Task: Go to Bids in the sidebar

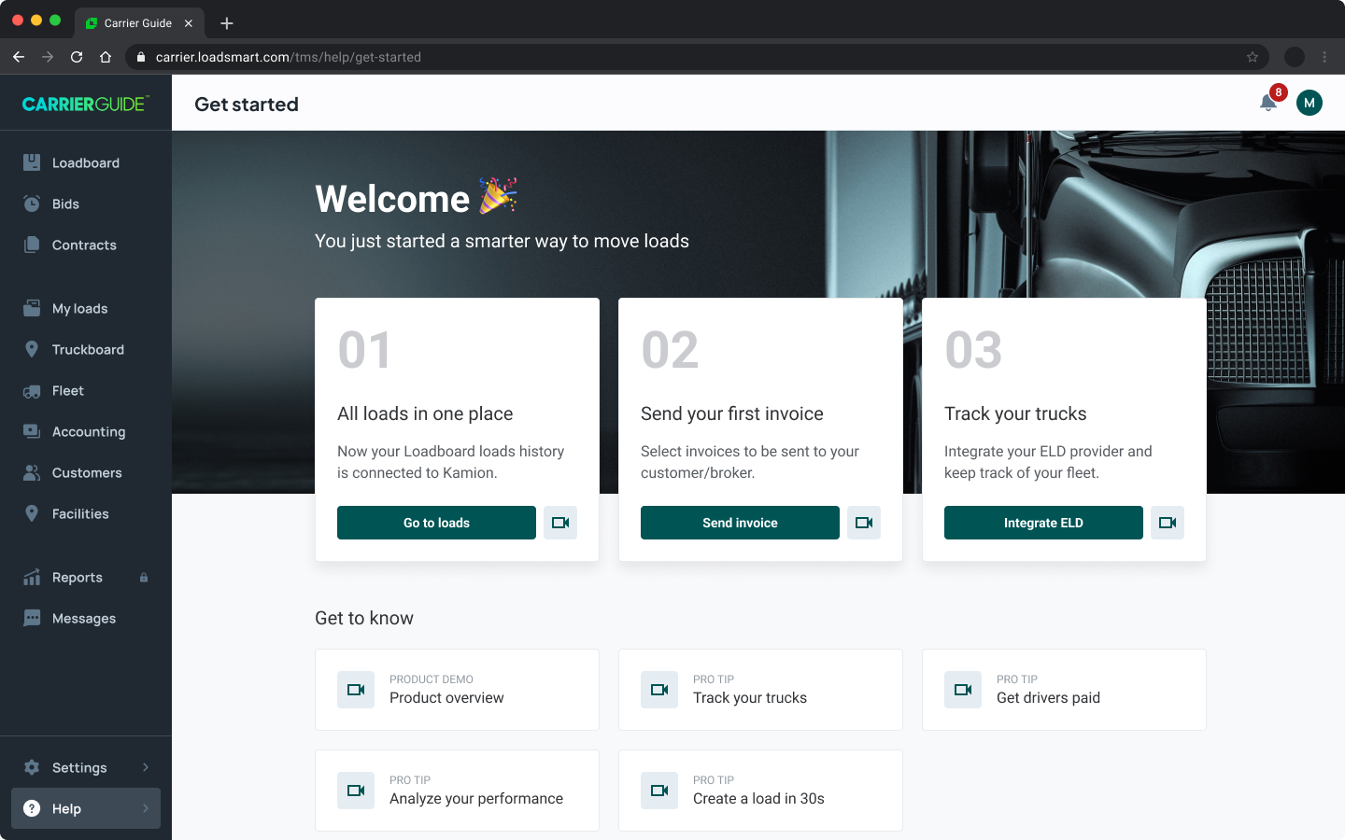Action: (x=86, y=203)
